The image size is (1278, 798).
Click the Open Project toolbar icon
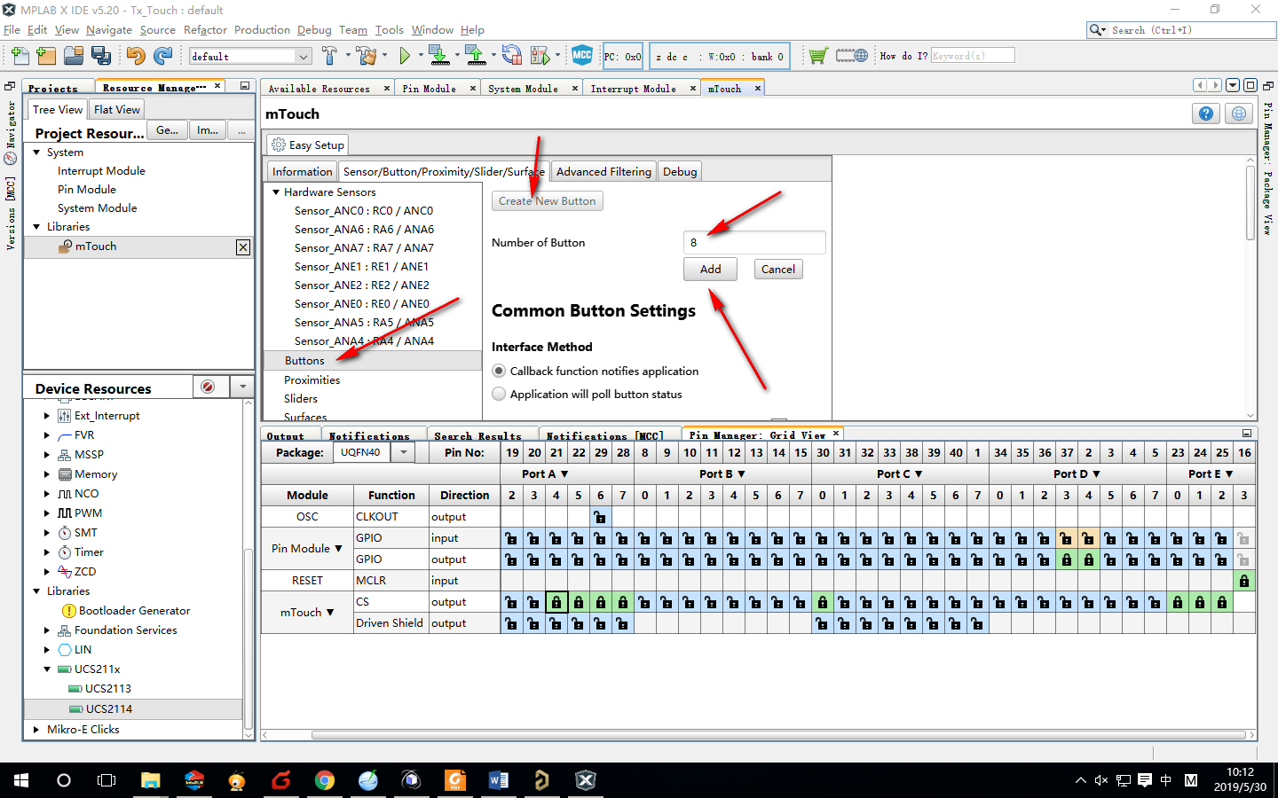[x=74, y=56]
